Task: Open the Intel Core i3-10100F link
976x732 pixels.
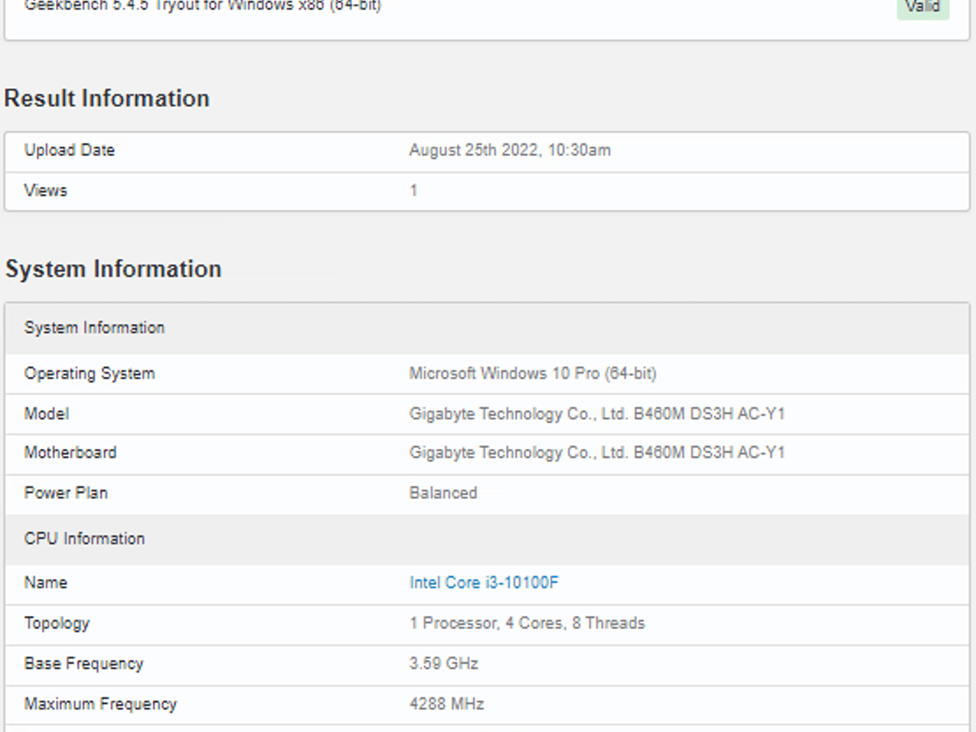Action: coord(484,583)
